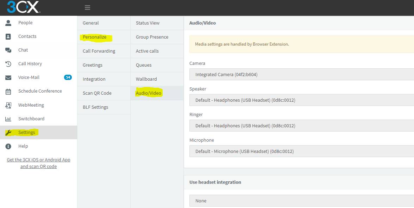Click the Settings wrench icon
This screenshot has width=414, height=208.
pyautogui.click(x=8, y=133)
